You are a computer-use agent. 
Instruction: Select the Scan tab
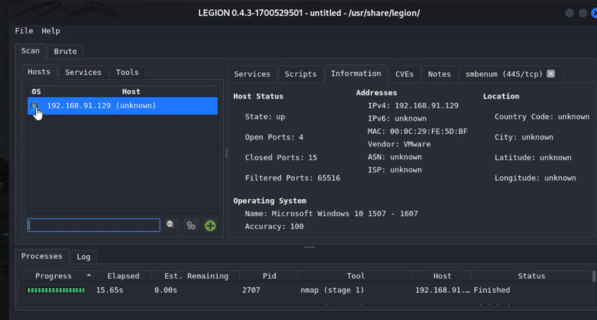(x=31, y=50)
